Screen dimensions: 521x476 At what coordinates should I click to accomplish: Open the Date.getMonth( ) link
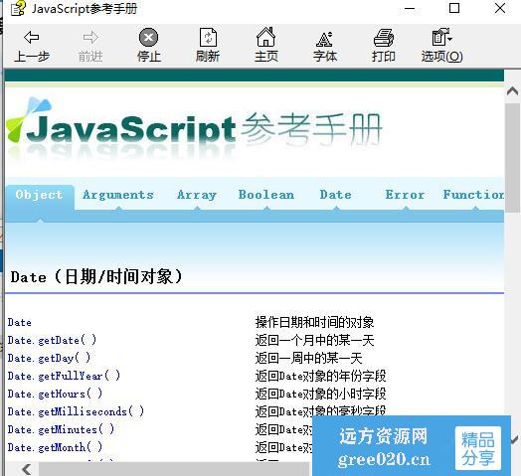[55, 448]
